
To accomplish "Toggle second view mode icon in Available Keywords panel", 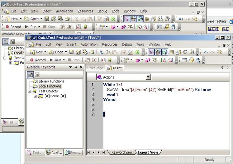I will (x=37, y=75).
